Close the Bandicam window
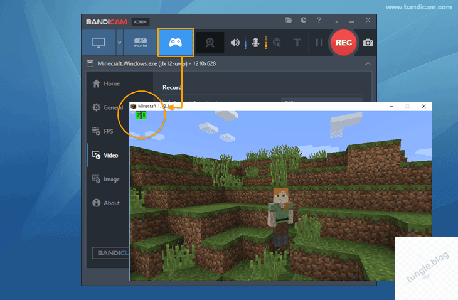Image resolution: width=458 pixels, height=300 pixels. (x=368, y=20)
